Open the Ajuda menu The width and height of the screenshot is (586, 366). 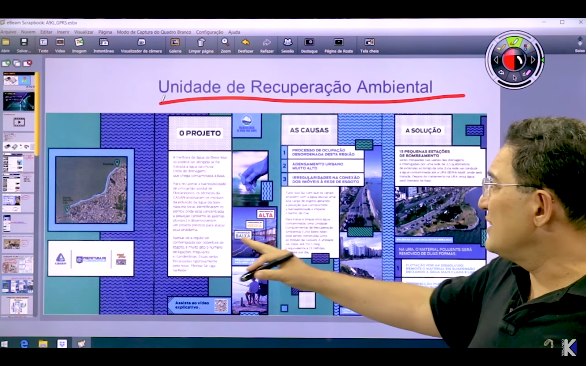[234, 32]
